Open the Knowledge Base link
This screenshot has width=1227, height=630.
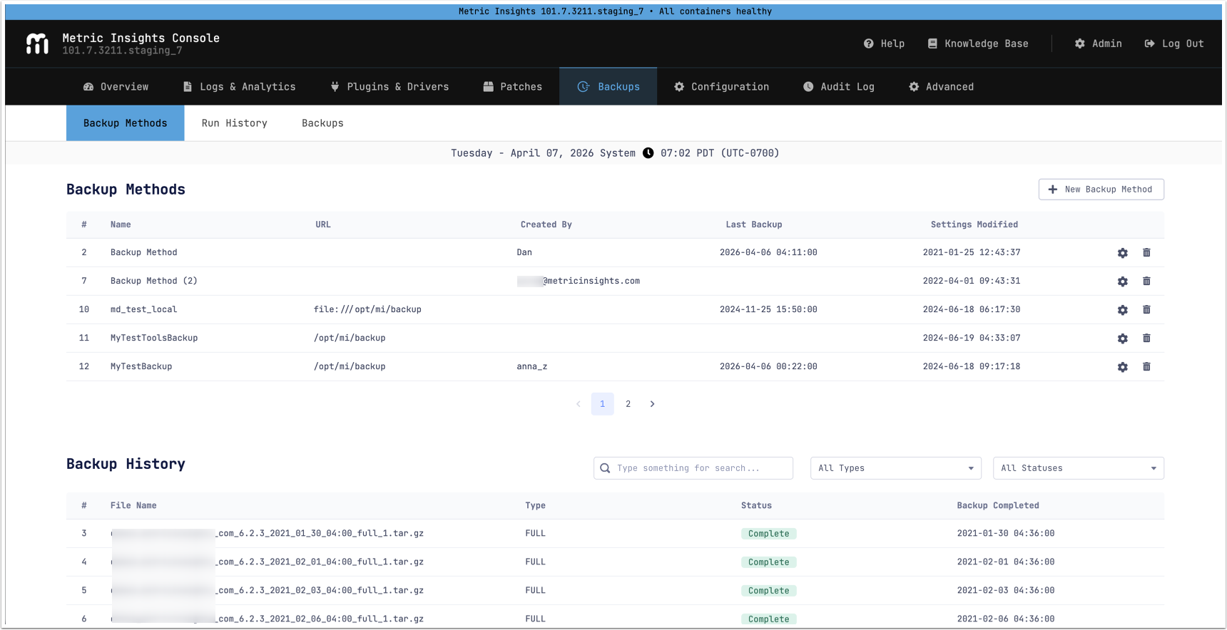click(977, 43)
